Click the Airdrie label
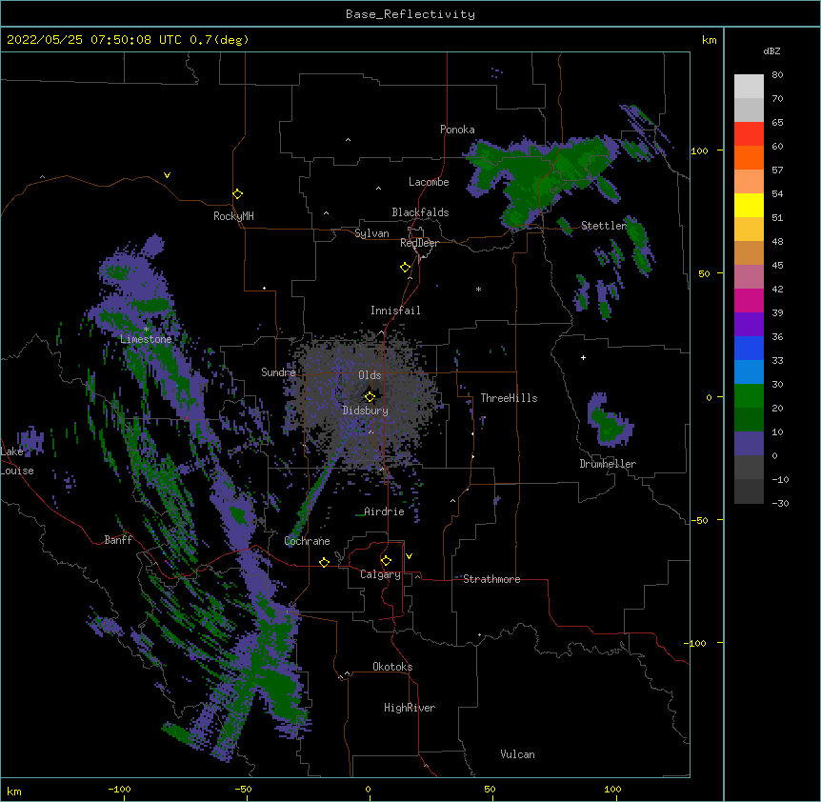This screenshot has width=821, height=802. [384, 511]
